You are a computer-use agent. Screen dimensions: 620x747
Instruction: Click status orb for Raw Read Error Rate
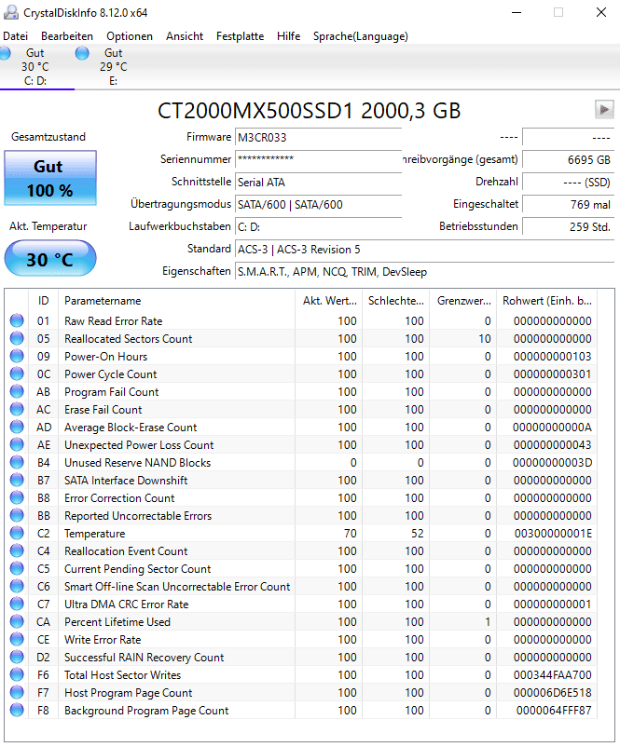(x=17, y=320)
